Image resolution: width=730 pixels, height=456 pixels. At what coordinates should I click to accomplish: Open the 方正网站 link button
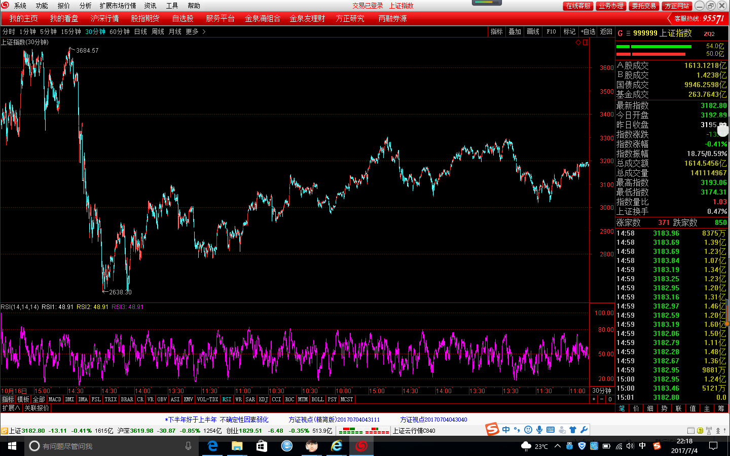click(x=677, y=6)
